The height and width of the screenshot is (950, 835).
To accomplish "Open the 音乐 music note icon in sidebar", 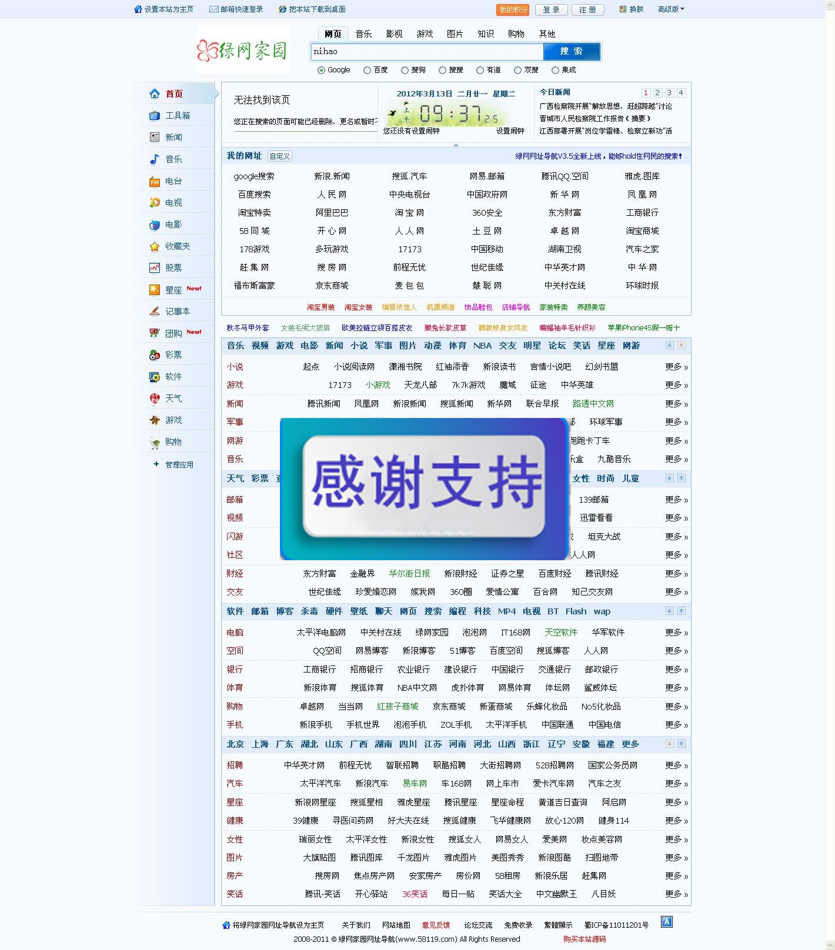I will pyautogui.click(x=155, y=159).
